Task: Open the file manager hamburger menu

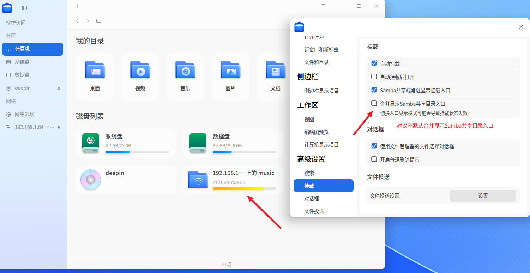Action: coord(324,6)
